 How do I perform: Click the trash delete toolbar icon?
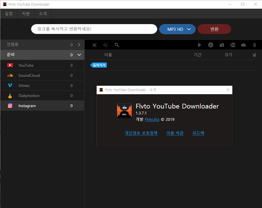click(254, 45)
